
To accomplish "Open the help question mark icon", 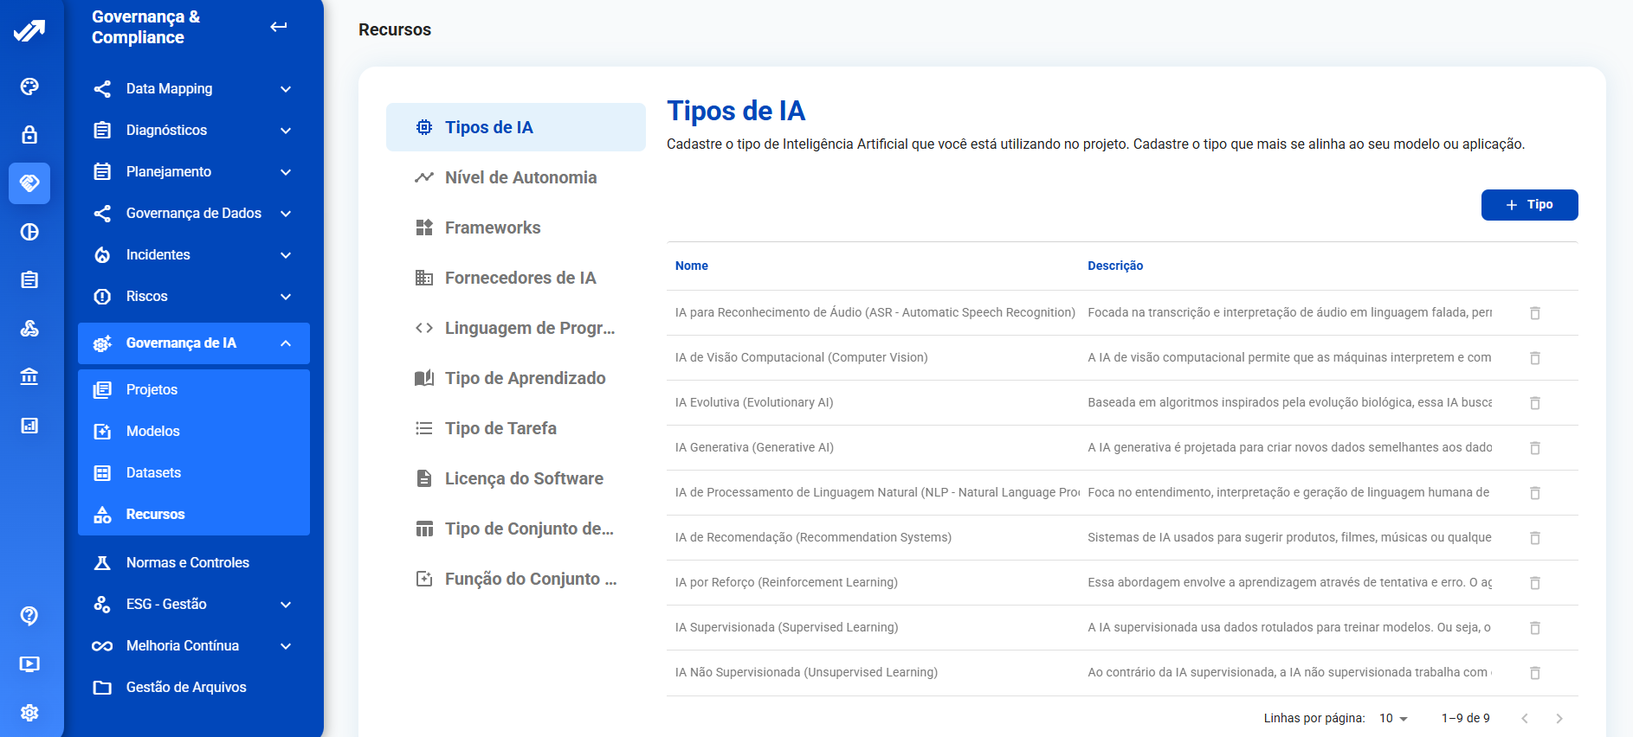I will click(29, 616).
